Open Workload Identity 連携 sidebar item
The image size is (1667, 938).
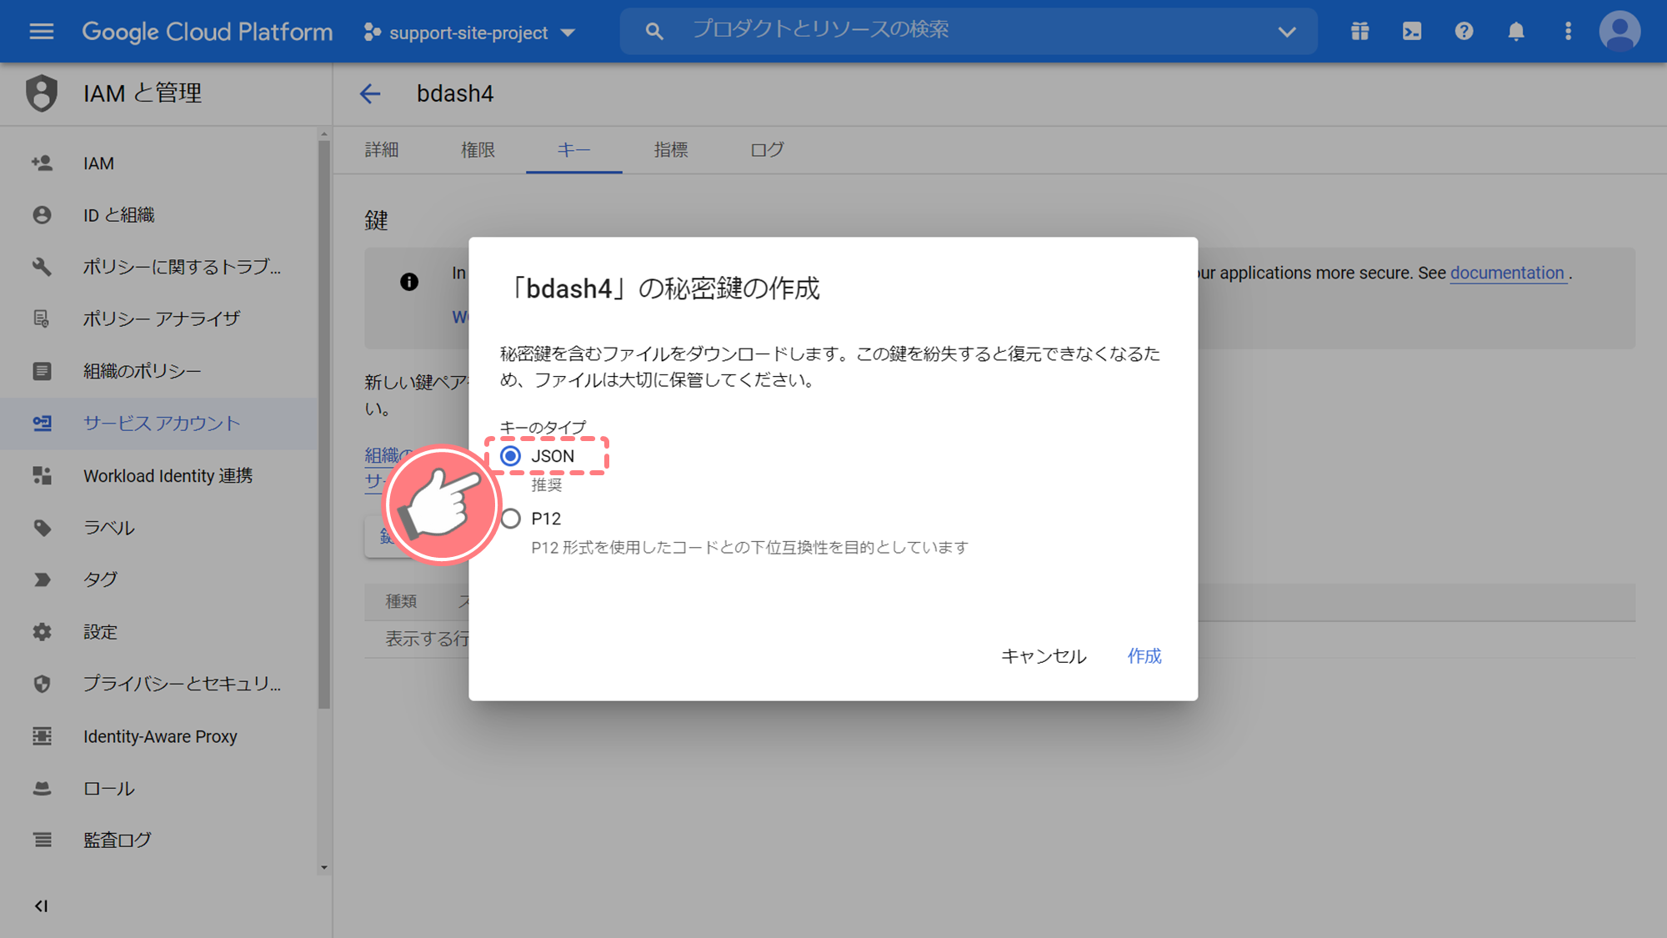(158, 475)
